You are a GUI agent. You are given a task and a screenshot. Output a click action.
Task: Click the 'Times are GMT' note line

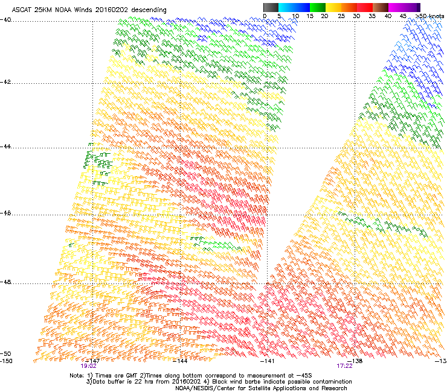point(191,376)
